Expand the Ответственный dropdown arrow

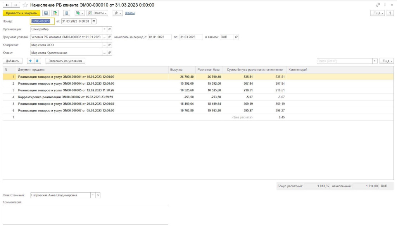point(92,195)
